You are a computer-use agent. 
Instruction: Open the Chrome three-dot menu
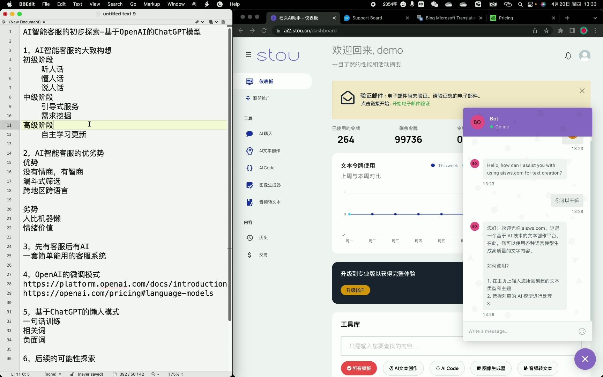click(595, 30)
